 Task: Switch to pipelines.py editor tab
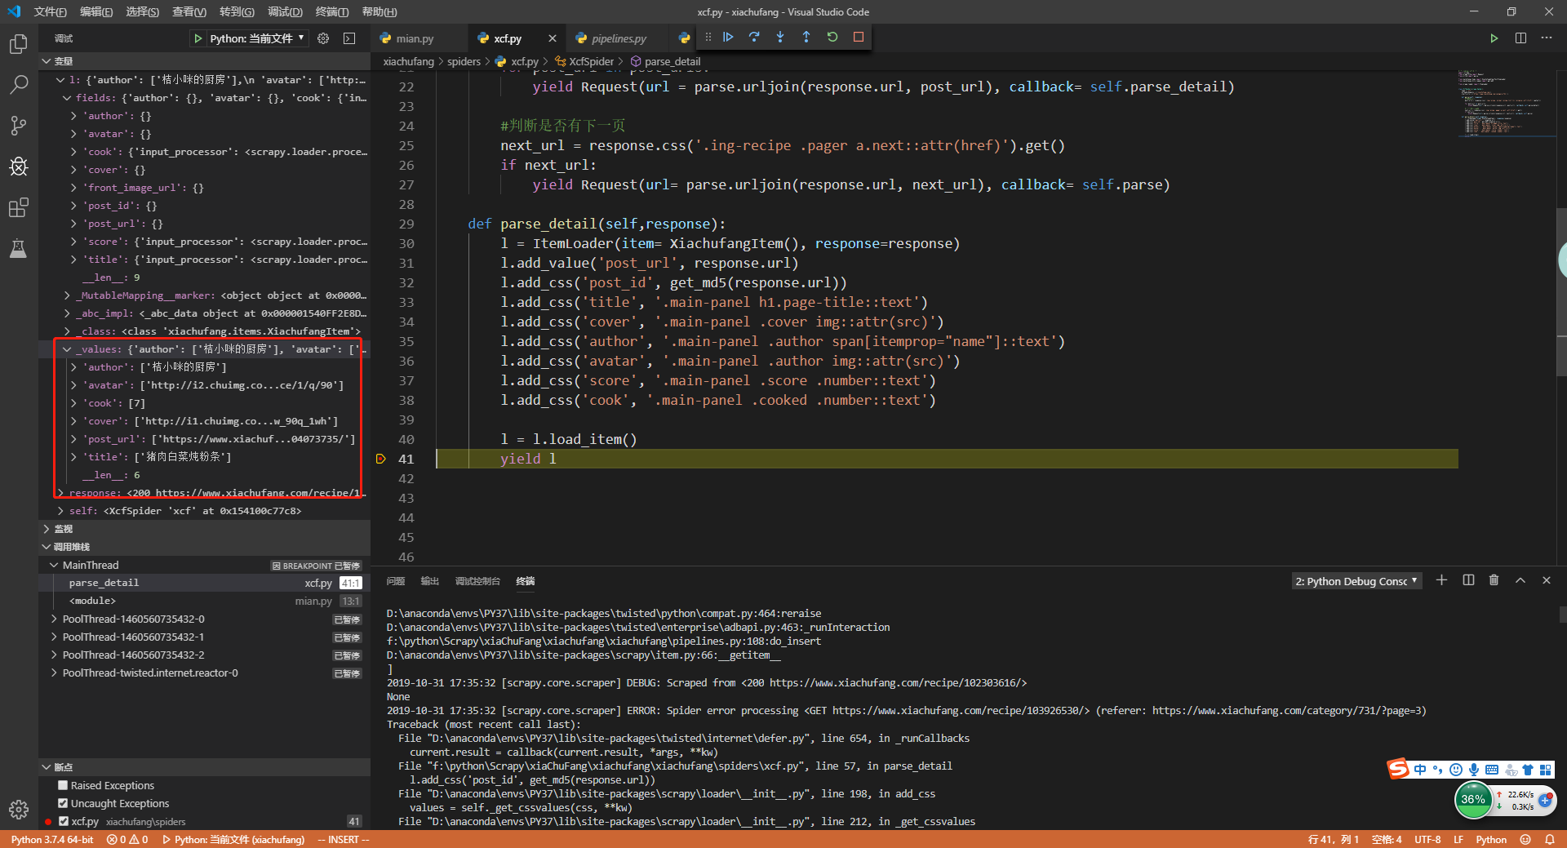pyautogui.click(x=619, y=38)
